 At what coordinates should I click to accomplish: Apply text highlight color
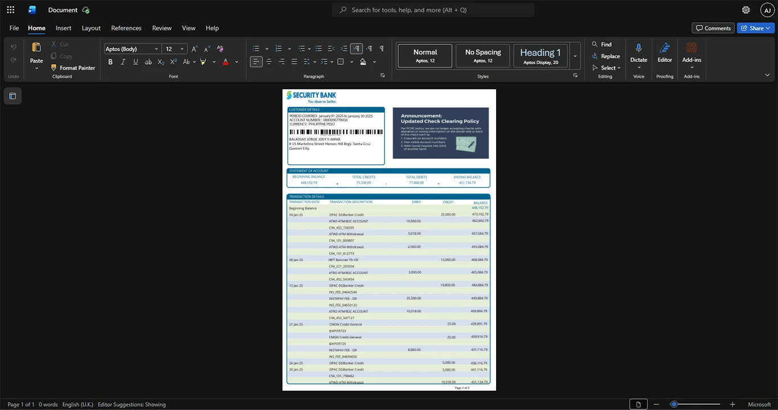(203, 62)
